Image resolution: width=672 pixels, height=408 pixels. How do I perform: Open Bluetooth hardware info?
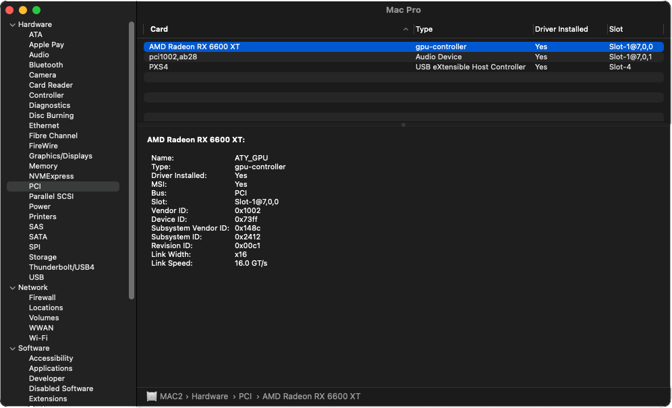coord(46,65)
